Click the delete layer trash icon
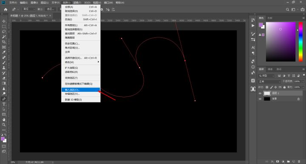The width and height of the screenshot is (306, 164). coord(299,161)
